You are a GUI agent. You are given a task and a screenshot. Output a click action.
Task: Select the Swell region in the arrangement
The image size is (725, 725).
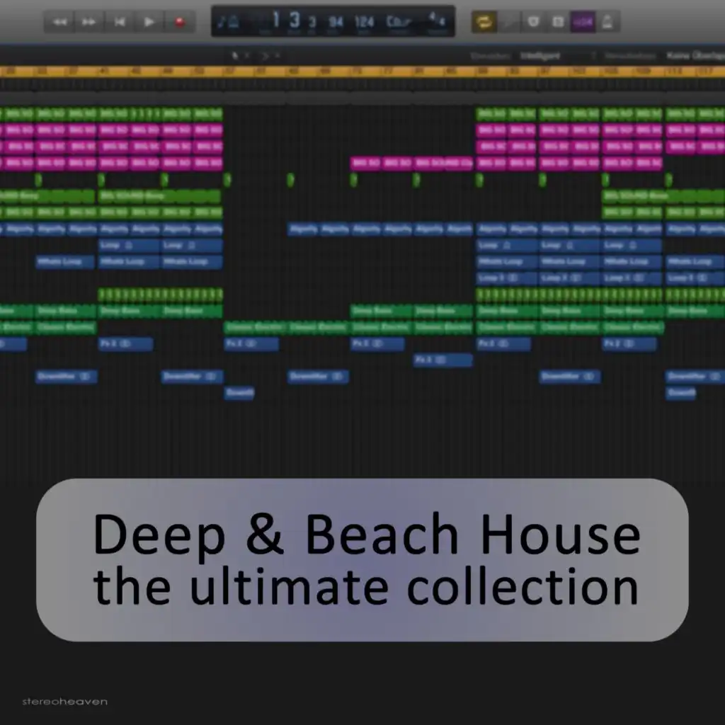tap(239, 392)
